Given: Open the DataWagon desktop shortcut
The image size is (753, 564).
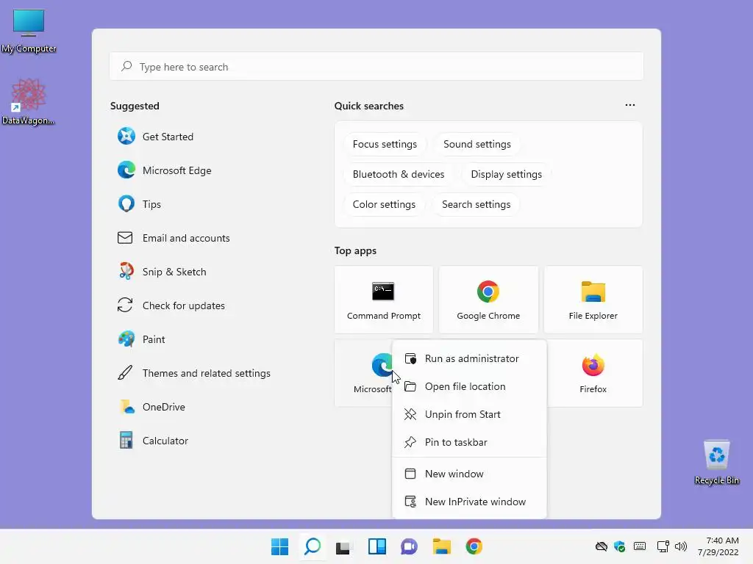Looking at the screenshot, I should click(x=29, y=101).
